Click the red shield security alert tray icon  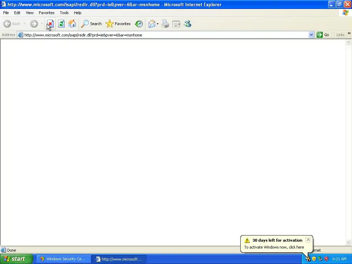point(327,259)
